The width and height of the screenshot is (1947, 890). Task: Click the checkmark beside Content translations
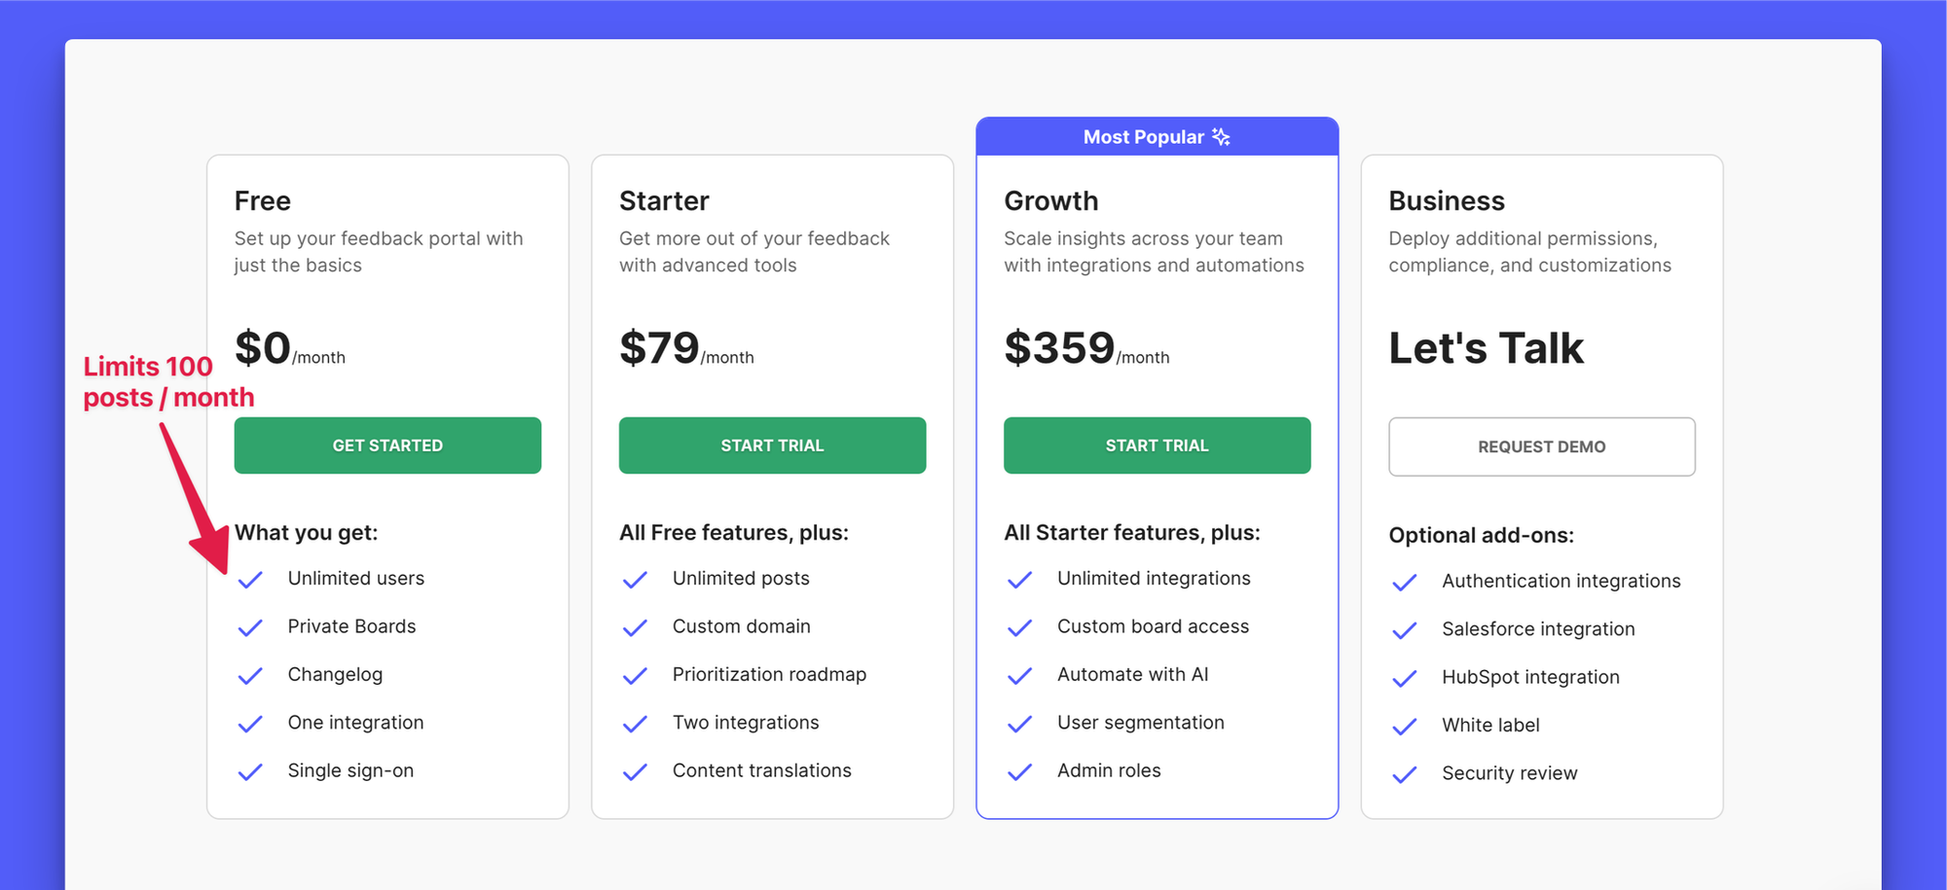point(635,771)
